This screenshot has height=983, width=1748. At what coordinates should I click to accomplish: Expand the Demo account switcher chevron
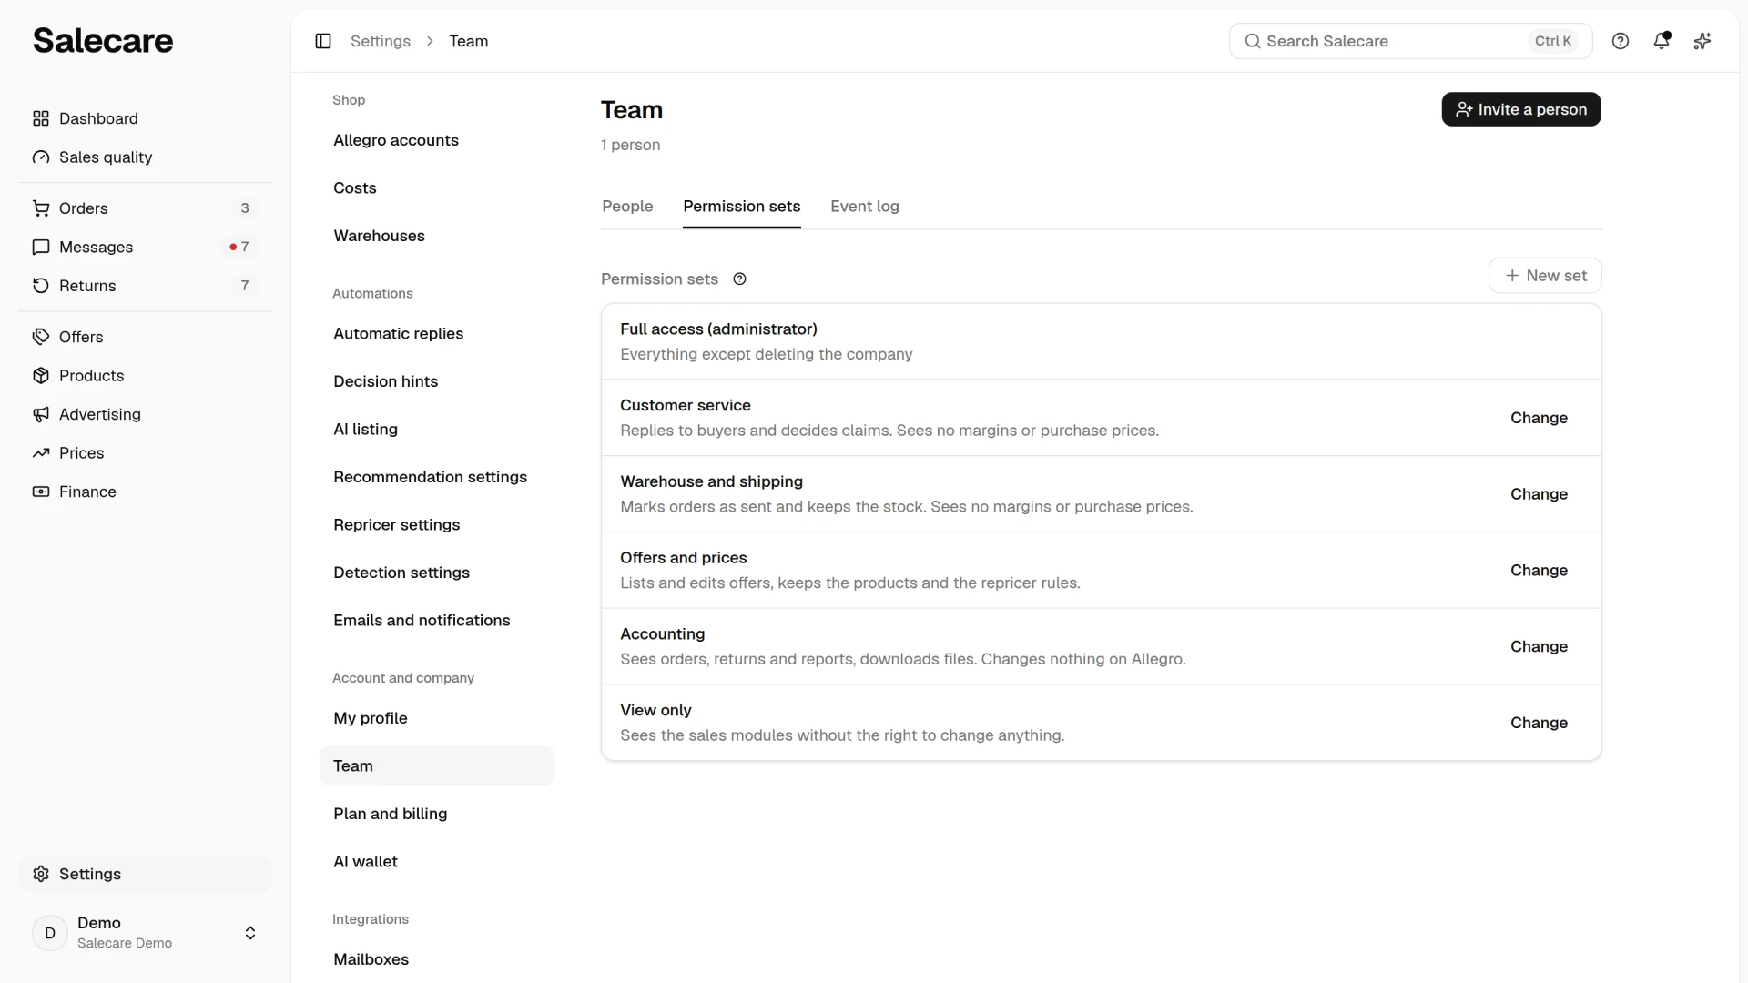pos(250,933)
